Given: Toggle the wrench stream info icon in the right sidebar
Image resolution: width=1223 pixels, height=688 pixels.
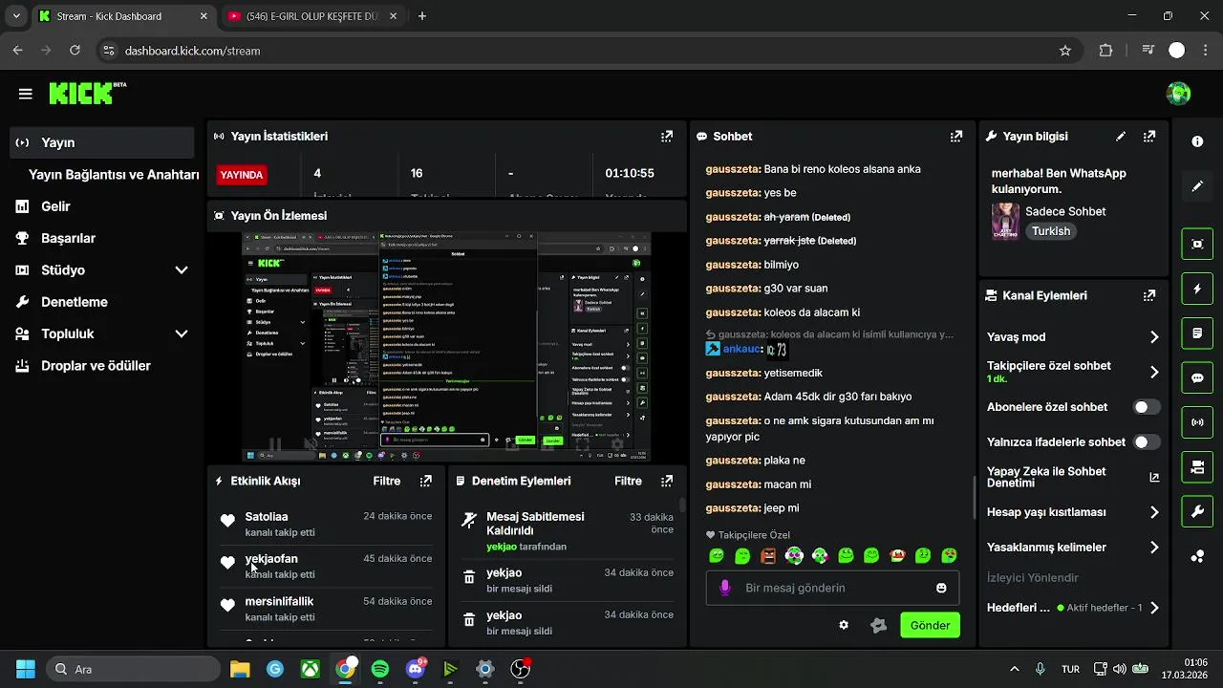Looking at the screenshot, I should coord(1197,512).
